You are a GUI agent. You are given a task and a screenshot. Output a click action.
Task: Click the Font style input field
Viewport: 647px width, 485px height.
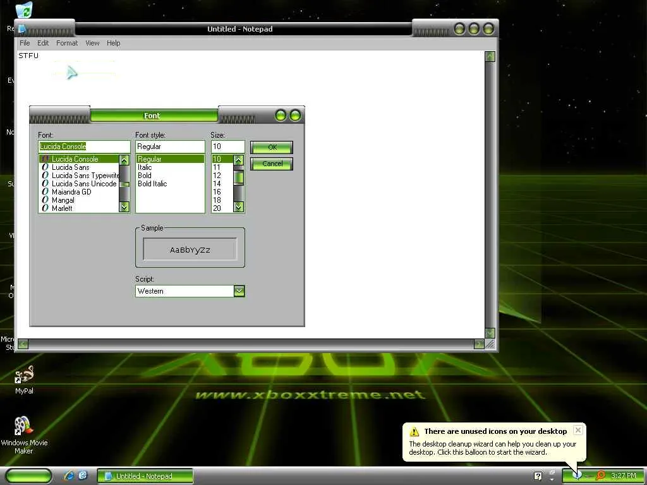click(x=170, y=147)
